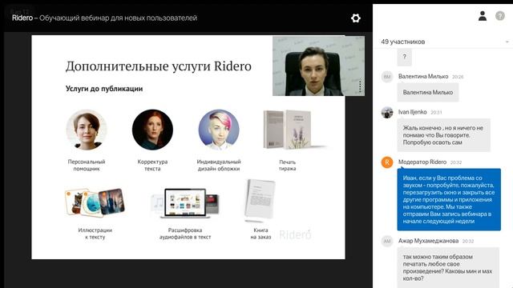Click the 'Корректура текста' label
This screenshot has height=288, width=513.
(152, 166)
